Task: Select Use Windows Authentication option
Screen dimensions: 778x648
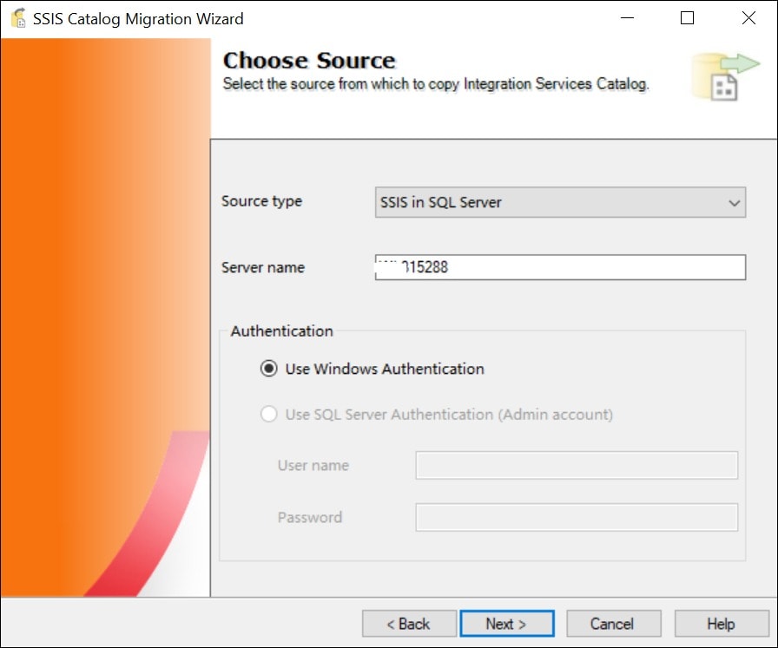Action: (269, 369)
